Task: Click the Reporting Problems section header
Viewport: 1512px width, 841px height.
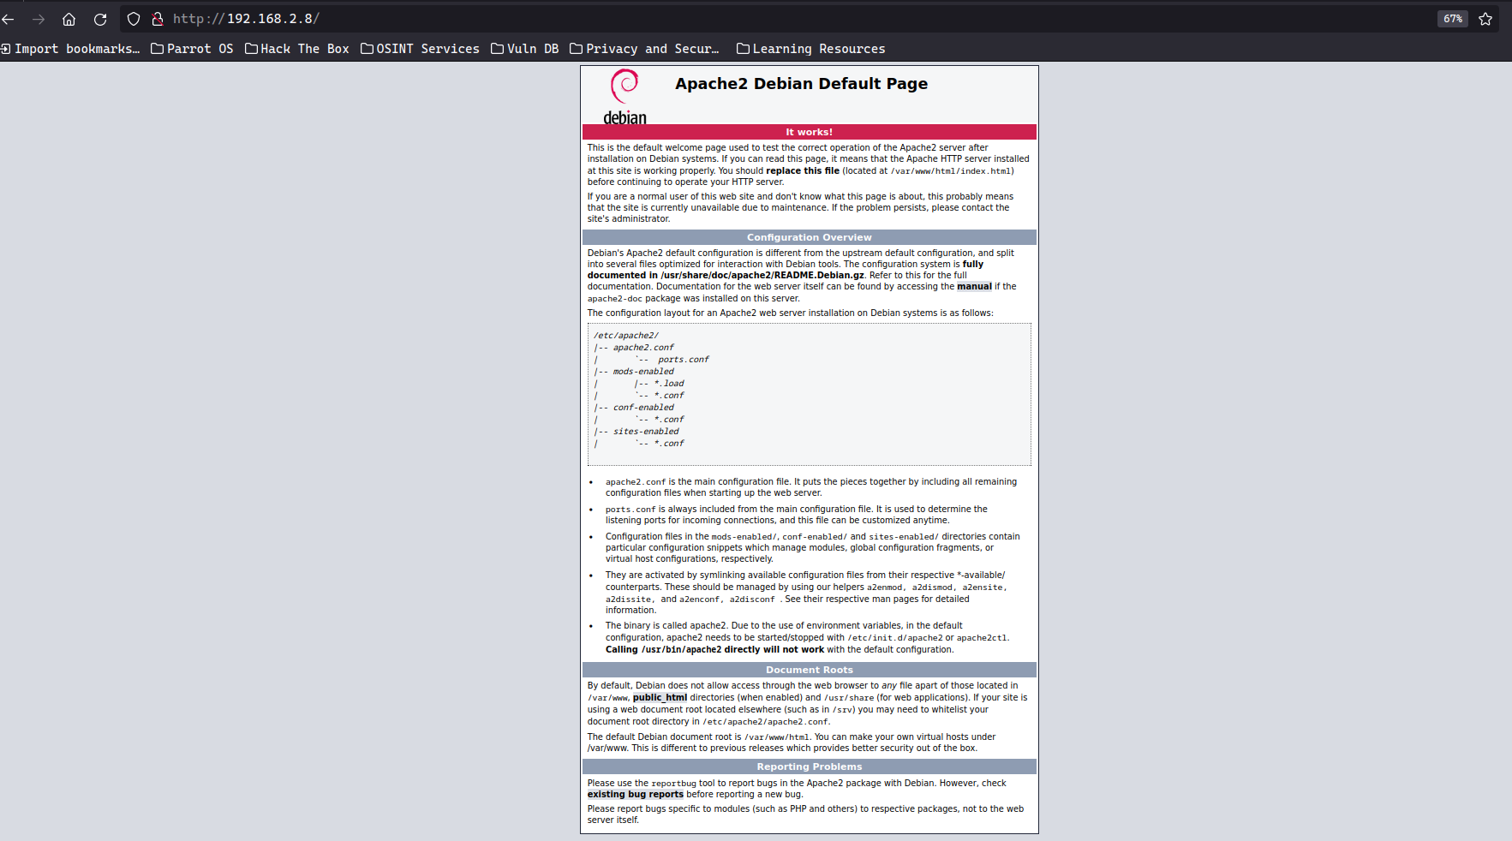Action: 810,766
